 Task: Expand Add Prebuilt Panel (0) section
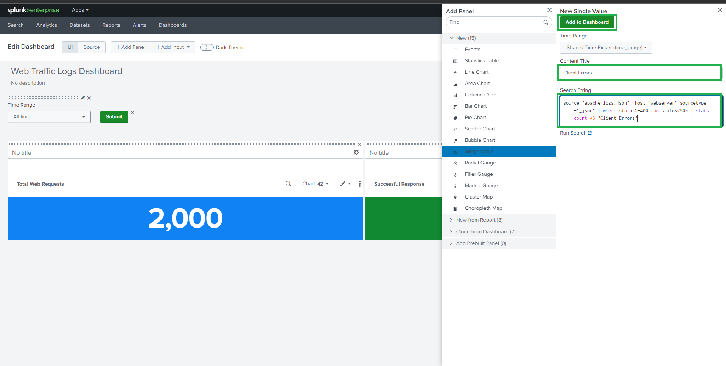pyautogui.click(x=499, y=243)
